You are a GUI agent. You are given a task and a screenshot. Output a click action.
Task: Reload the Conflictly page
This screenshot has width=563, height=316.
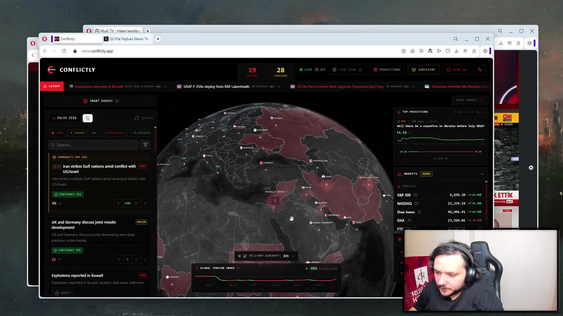[x=64, y=51]
